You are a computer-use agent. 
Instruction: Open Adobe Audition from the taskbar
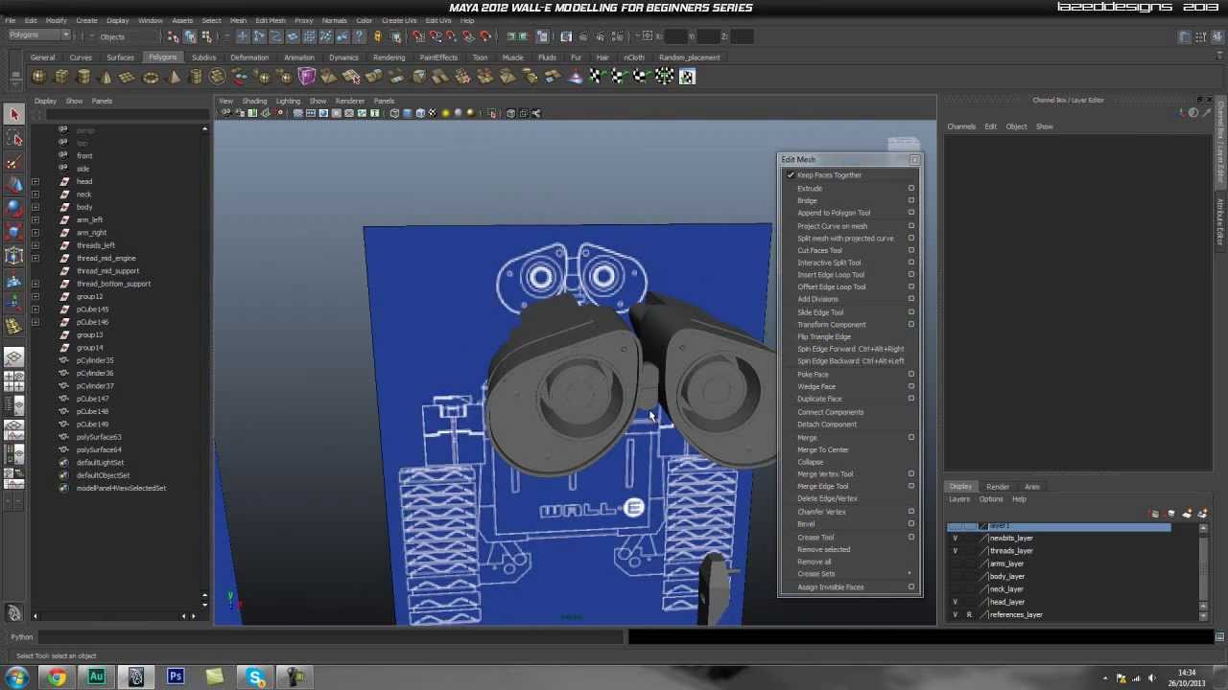97,678
